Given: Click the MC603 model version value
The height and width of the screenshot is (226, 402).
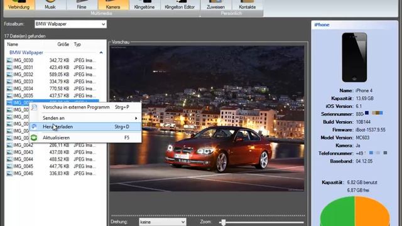Looking at the screenshot, I should (x=362, y=137).
